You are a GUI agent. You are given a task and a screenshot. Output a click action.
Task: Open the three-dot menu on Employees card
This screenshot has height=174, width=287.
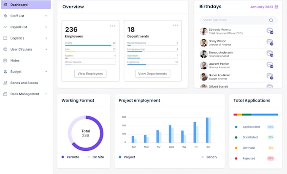pos(113,26)
